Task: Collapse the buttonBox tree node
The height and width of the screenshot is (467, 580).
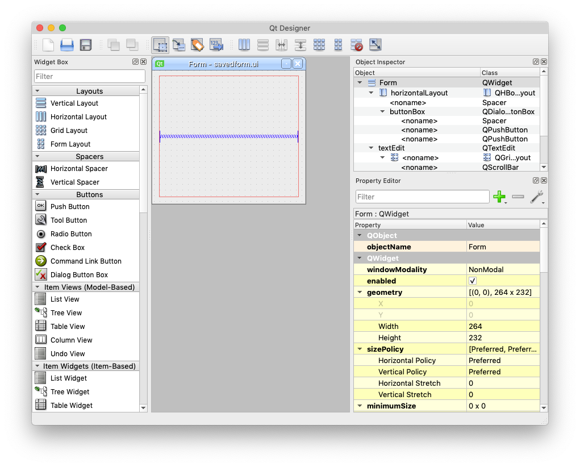Action: (382, 112)
